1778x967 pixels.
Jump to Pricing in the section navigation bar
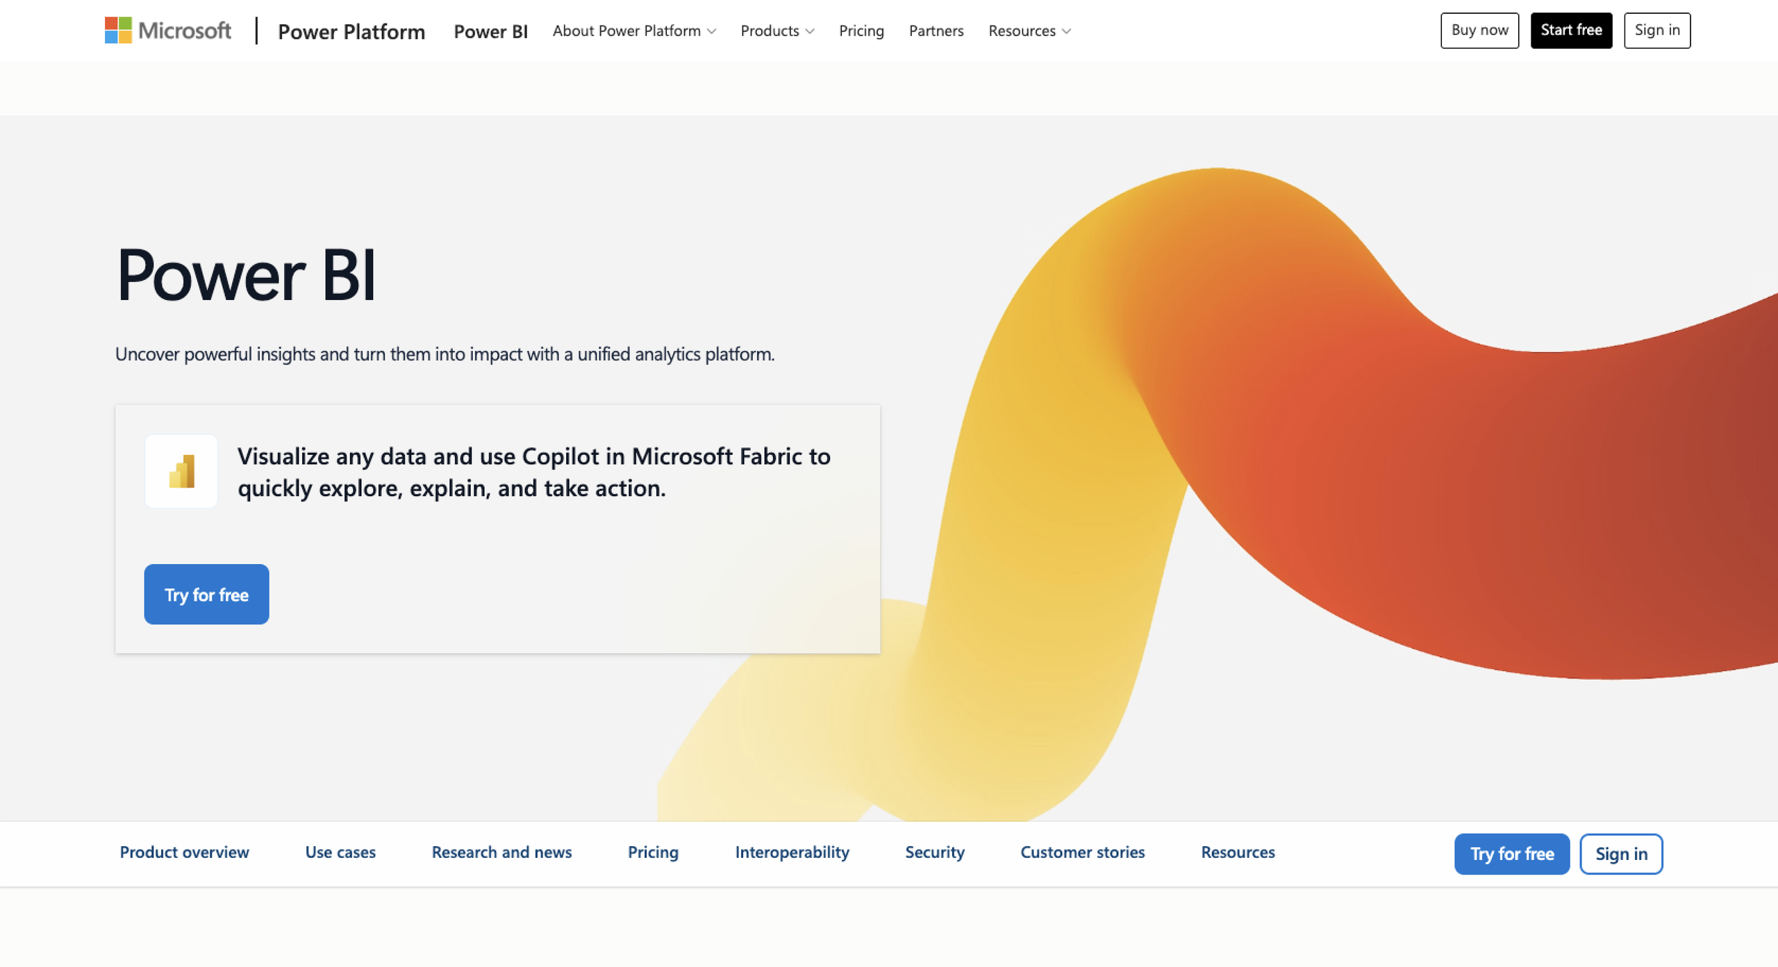pyautogui.click(x=653, y=852)
